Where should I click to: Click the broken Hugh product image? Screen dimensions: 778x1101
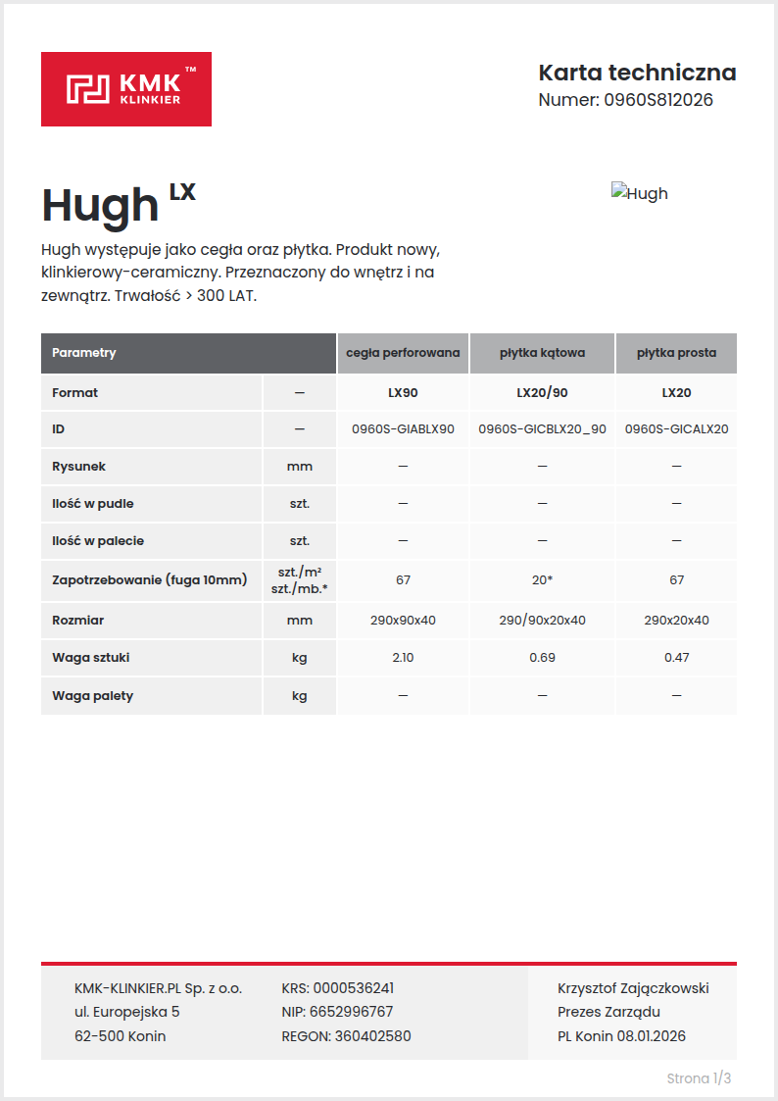pyautogui.click(x=639, y=193)
